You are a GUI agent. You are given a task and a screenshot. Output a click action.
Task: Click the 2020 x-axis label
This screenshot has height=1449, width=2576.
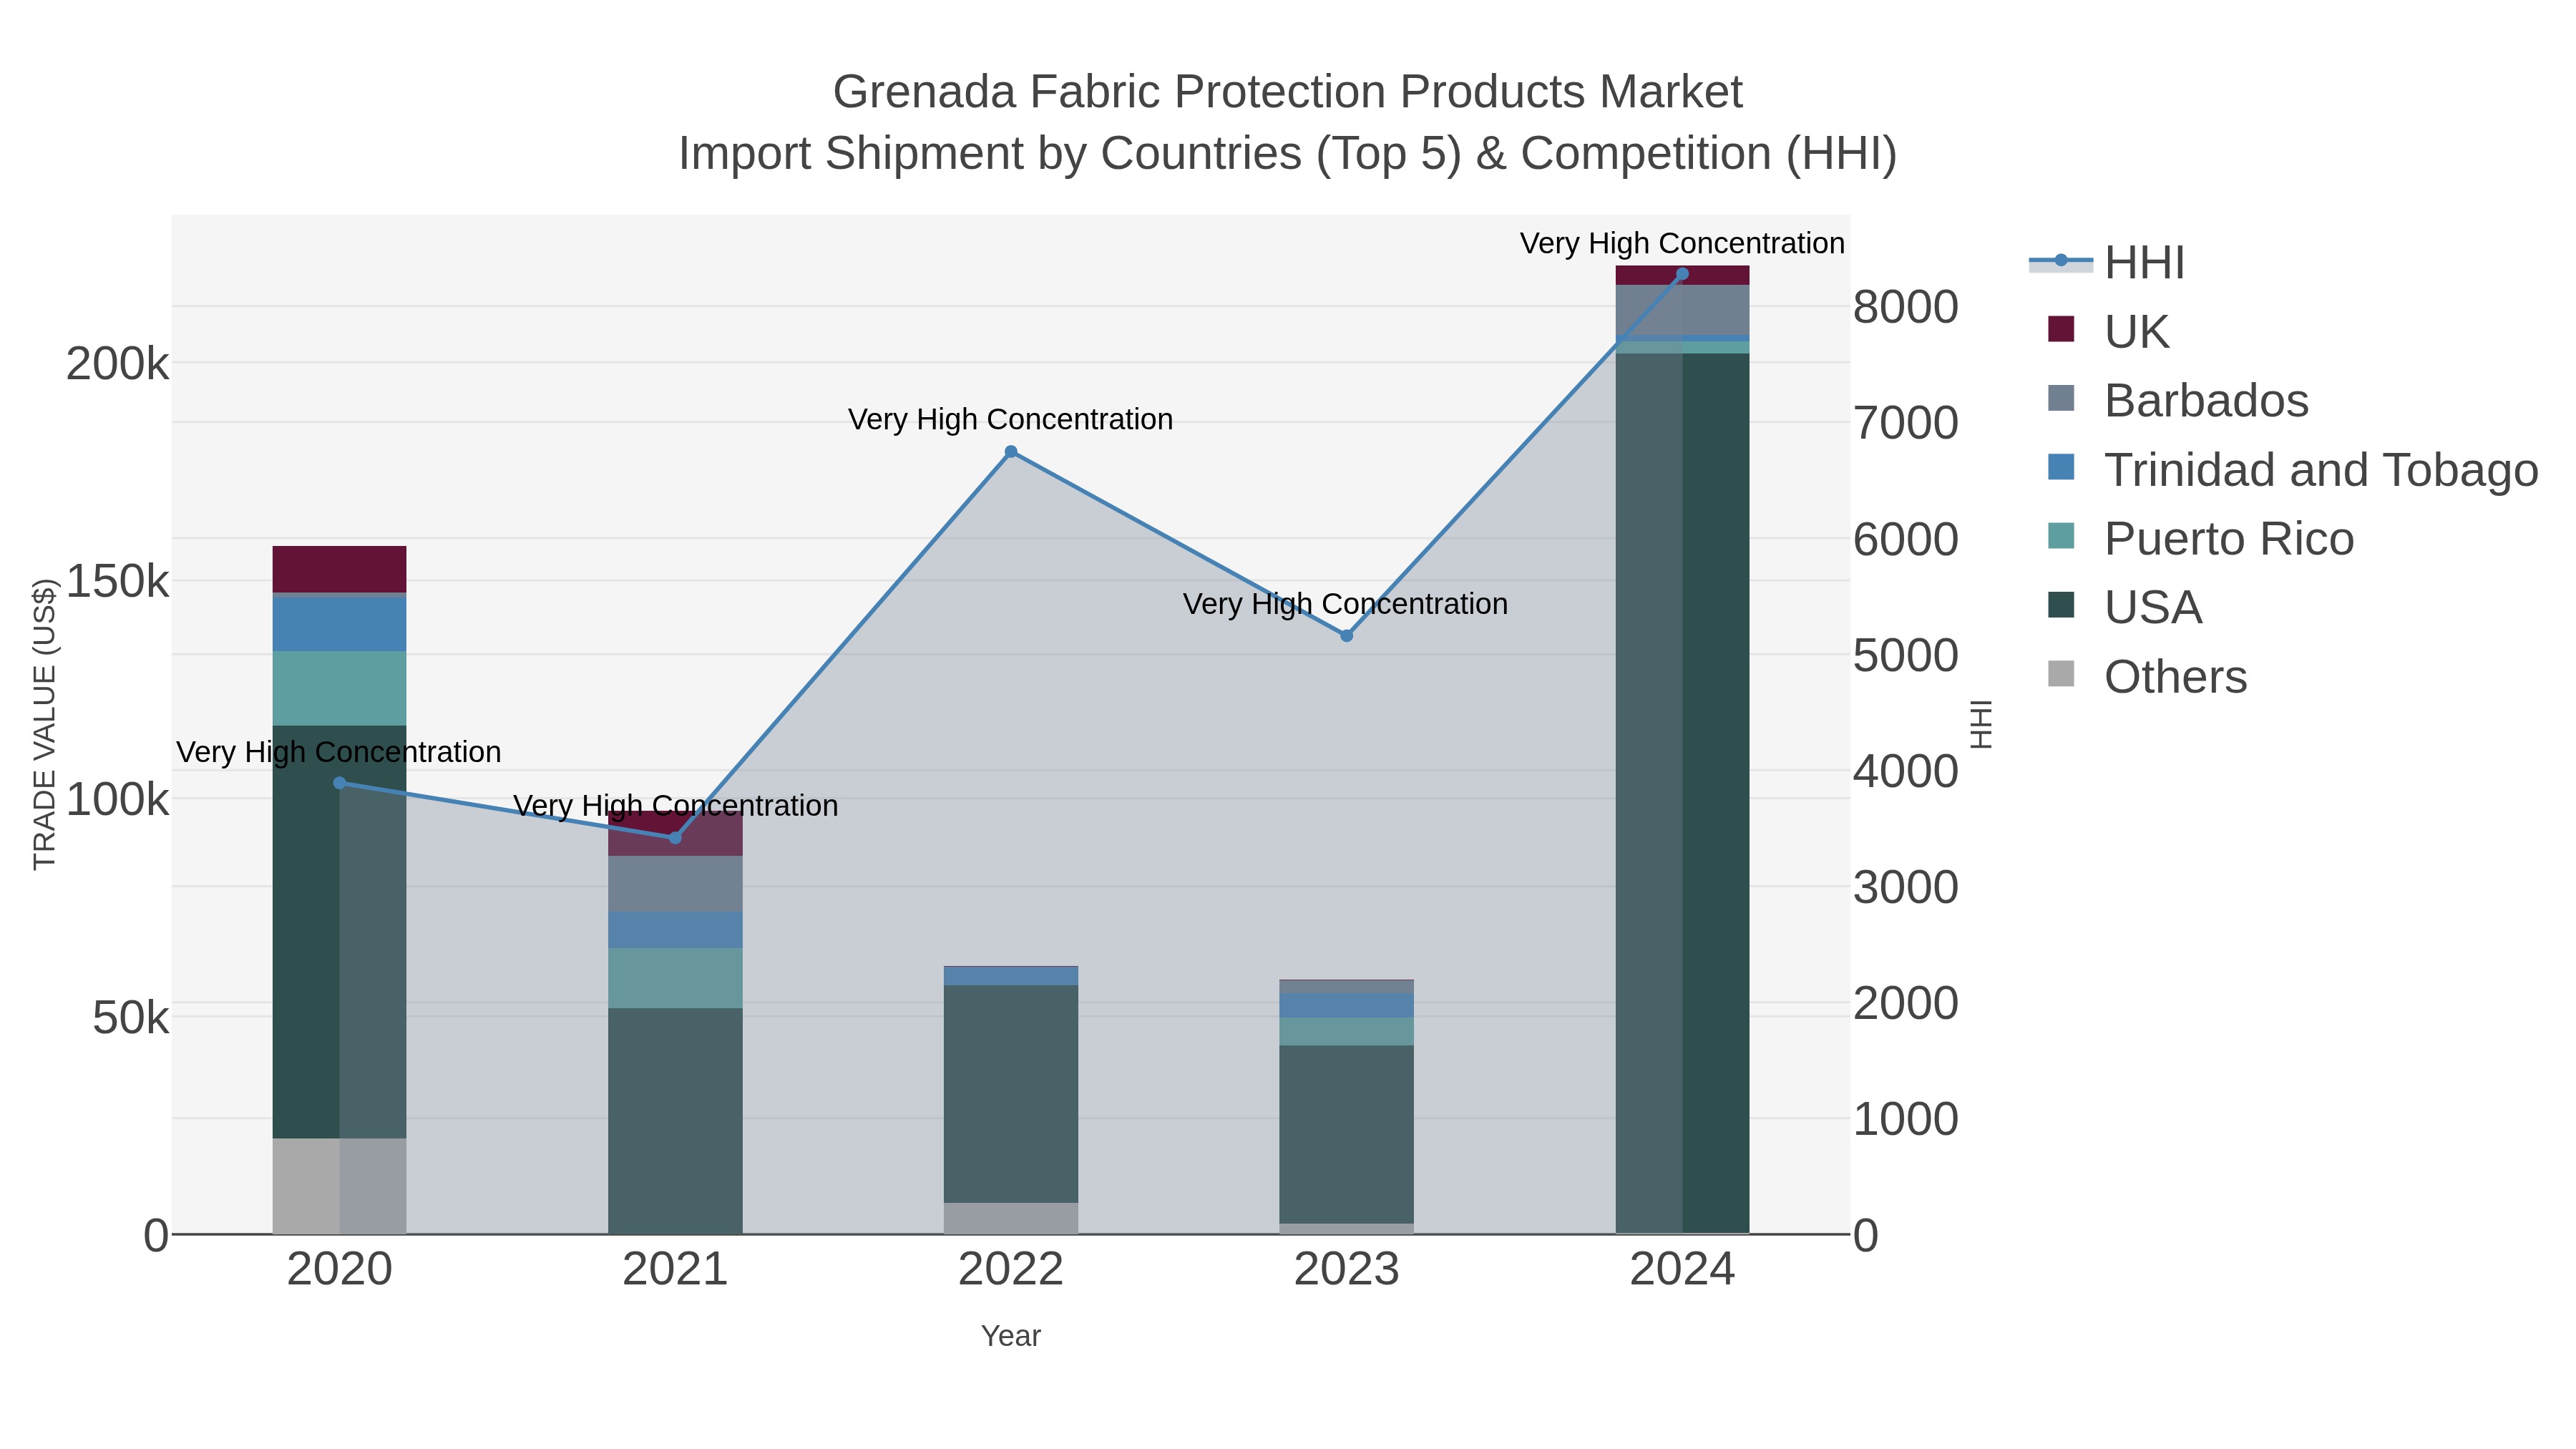(340, 1270)
